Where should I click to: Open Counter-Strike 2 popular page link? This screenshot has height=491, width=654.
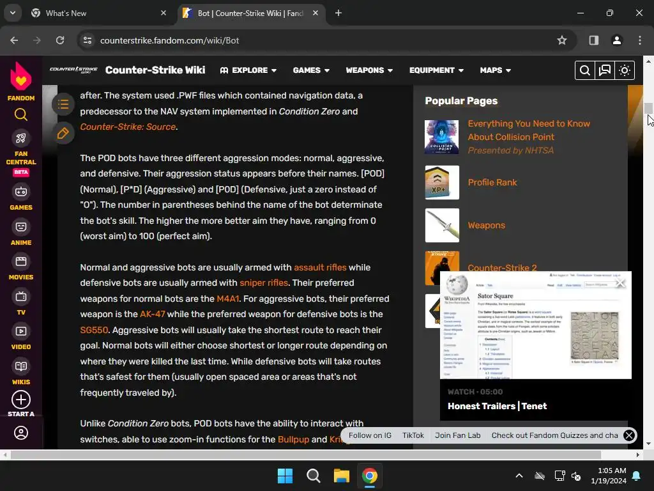click(502, 267)
